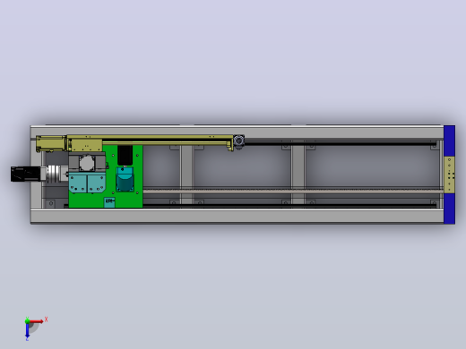Select the yellow linear actuator body
The image size is (466, 349).
[x=134, y=142]
